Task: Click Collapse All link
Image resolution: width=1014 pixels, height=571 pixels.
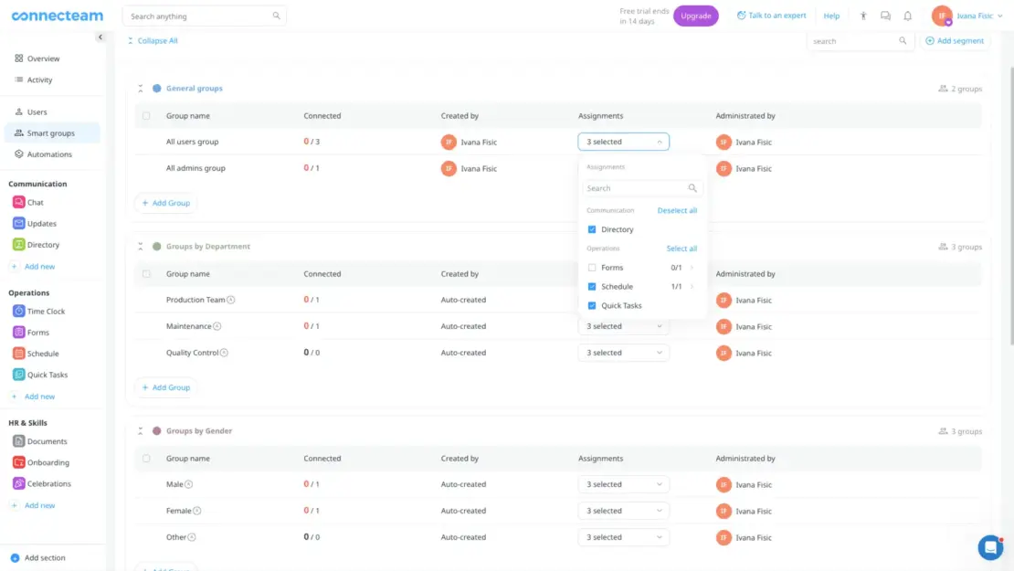Action: coord(153,41)
